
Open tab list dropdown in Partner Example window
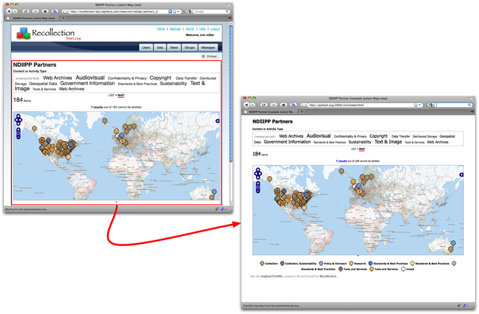(x=473, y=111)
